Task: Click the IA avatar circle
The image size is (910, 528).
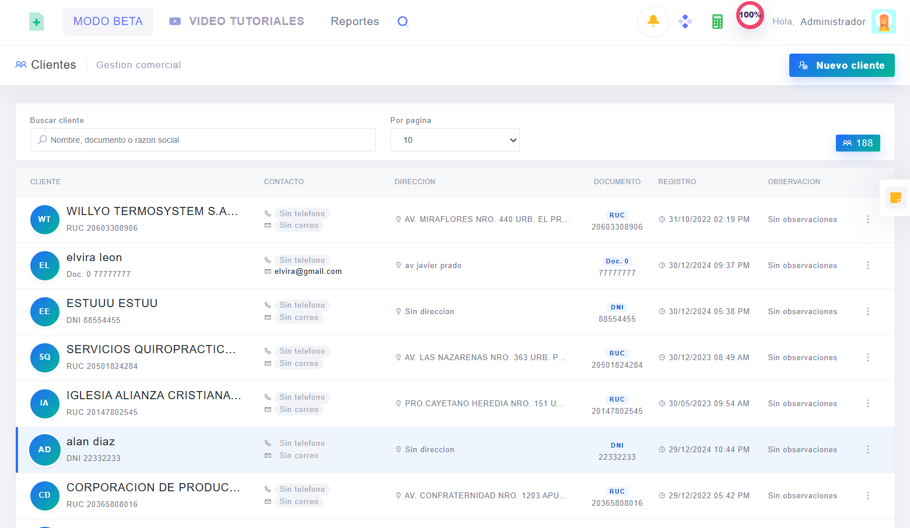Action: click(x=45, y=403)
